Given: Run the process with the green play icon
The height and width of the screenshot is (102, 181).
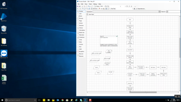Looking at the screenshot, I should (x=77, y=9).
